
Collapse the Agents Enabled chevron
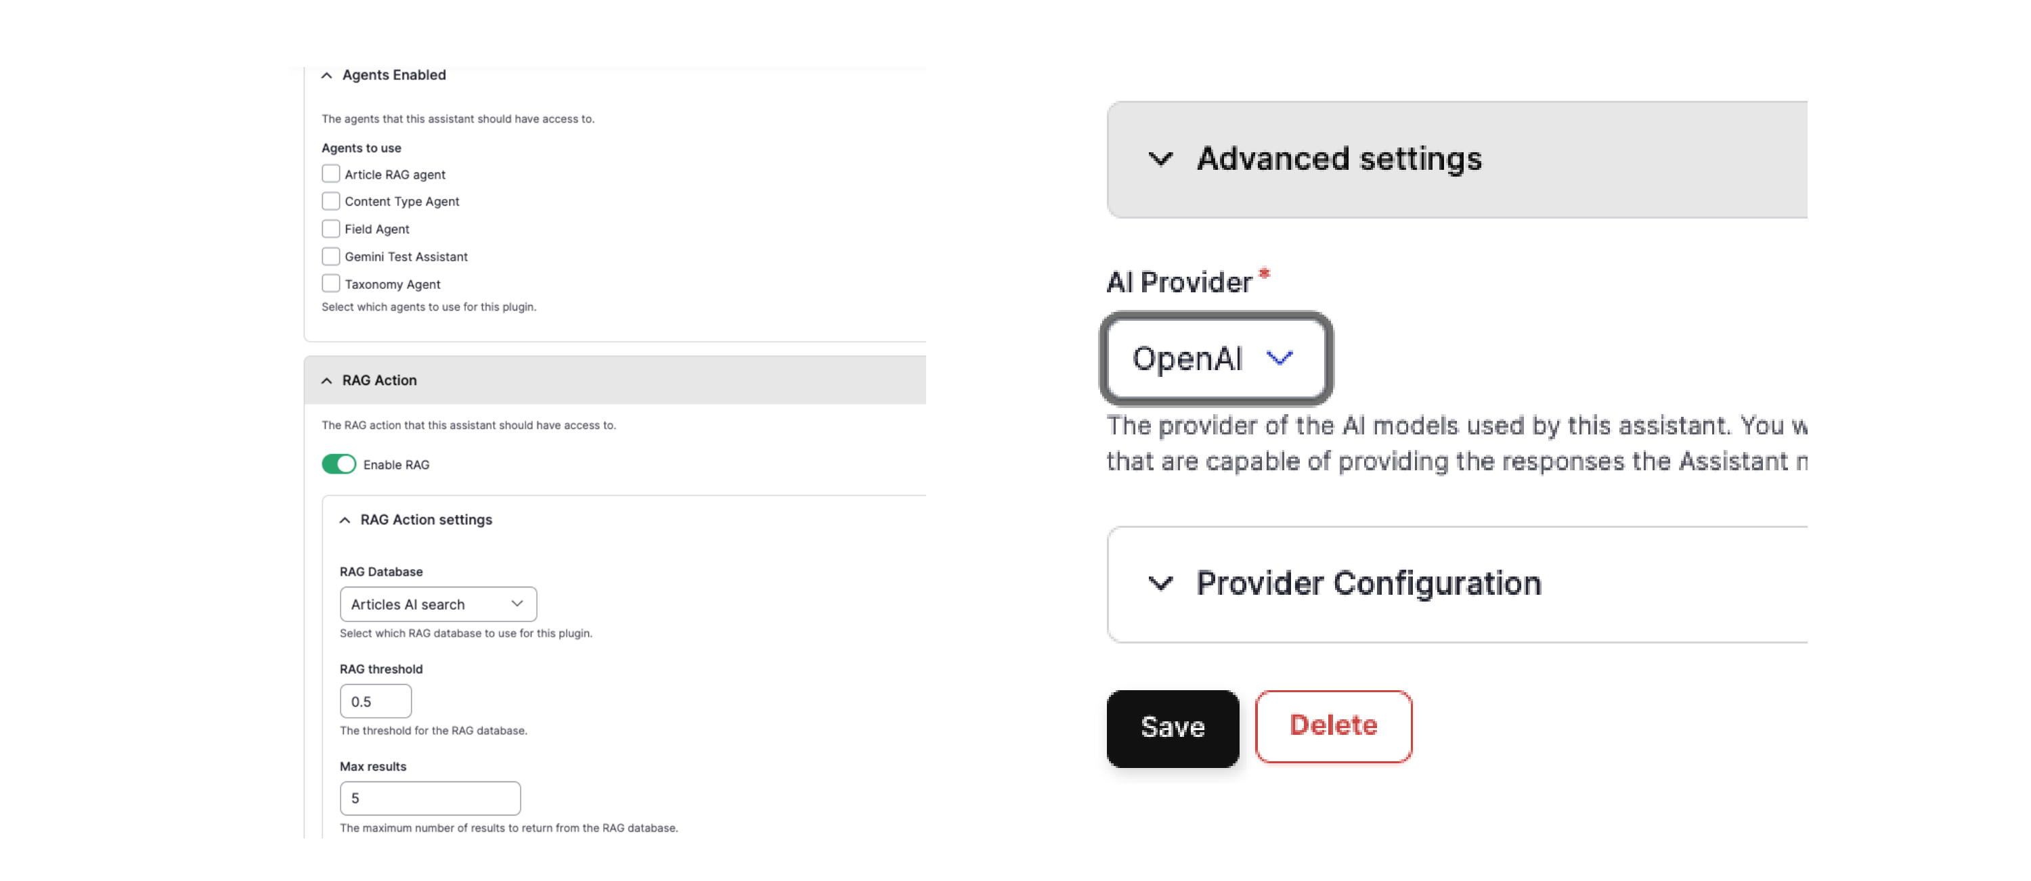pos(326,76)
